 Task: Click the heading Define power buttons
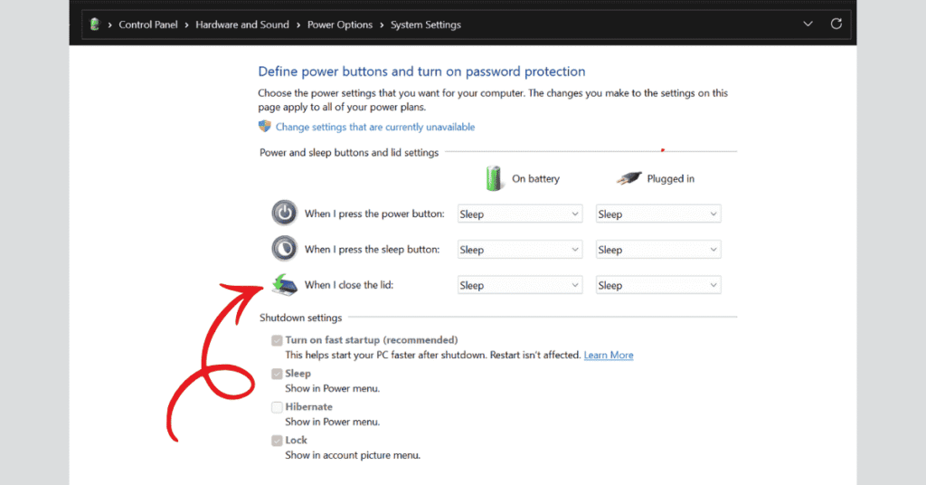click(421, 71)
